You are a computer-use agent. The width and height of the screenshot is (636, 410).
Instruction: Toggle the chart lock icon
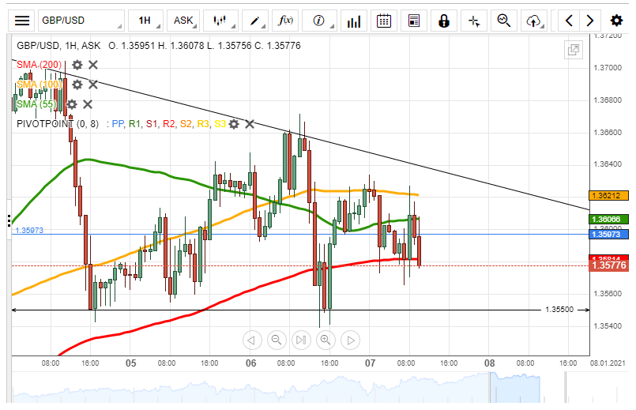tap(444, 21)
